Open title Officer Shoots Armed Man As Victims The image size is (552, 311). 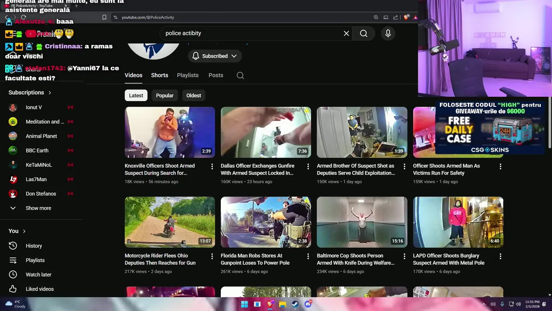tap(446, 169)
